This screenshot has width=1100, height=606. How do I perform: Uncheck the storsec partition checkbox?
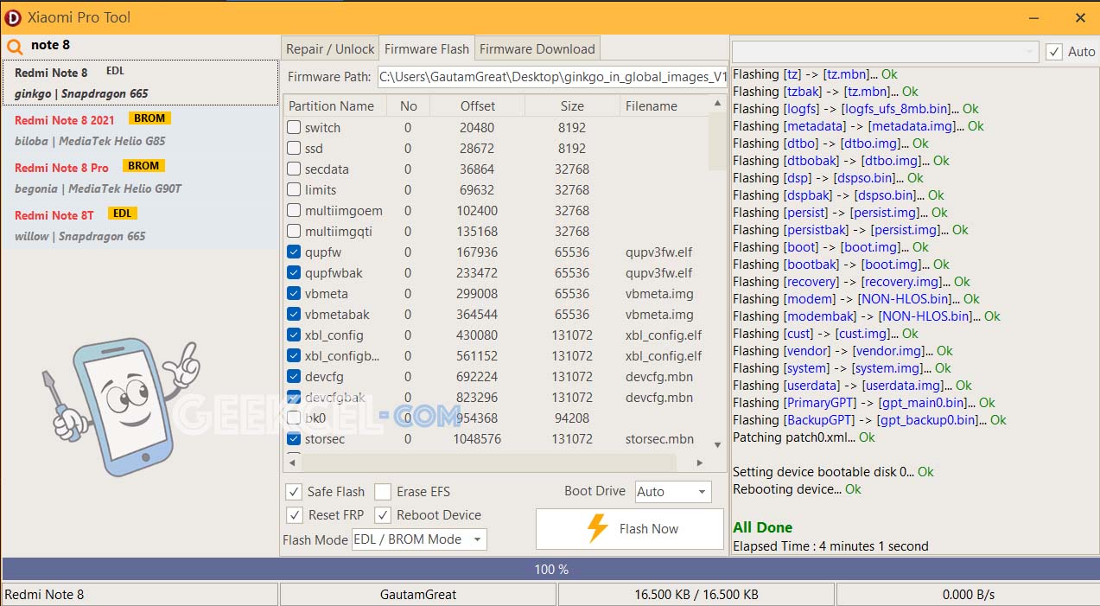[x=294, y=438]
